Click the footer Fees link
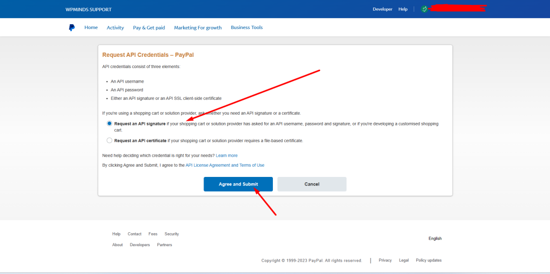 pos(153,234)
